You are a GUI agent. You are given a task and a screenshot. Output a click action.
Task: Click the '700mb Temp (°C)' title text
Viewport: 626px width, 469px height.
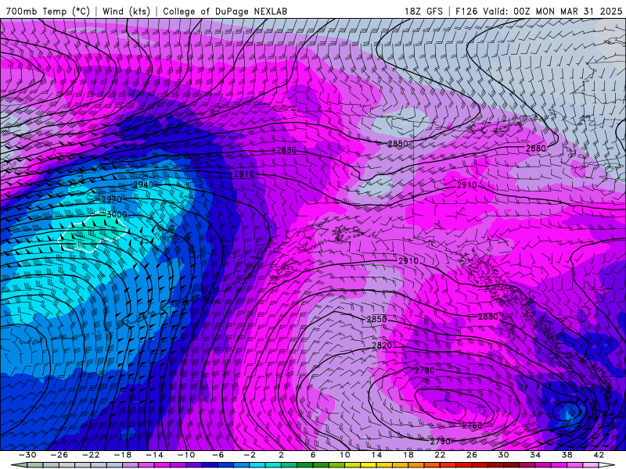click(x=48, y=11)
